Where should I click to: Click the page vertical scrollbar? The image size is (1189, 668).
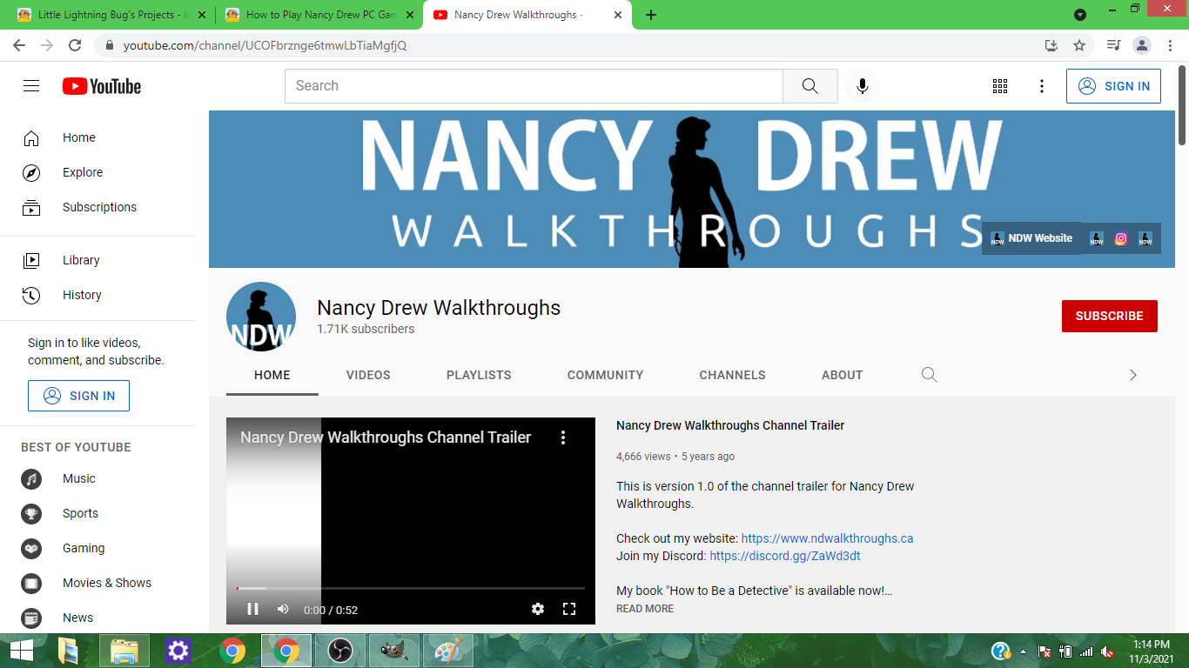1182,104
